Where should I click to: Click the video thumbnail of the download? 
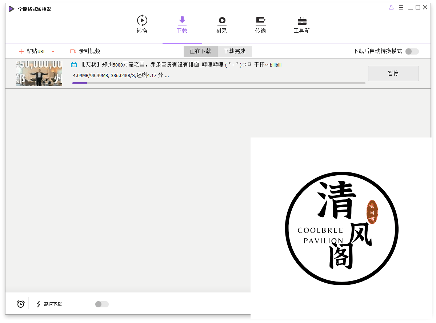pyautogui.click(x=39, y=73)
